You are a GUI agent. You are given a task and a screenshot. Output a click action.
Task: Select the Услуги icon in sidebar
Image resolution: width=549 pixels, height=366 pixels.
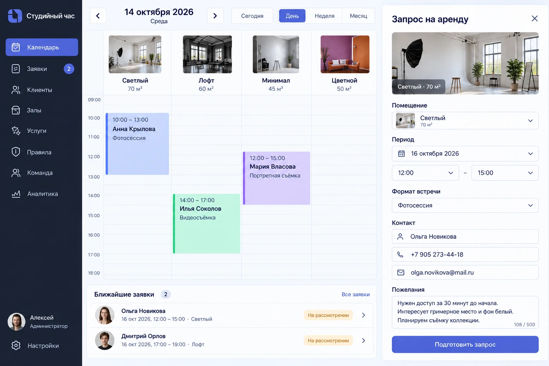(x=16, y=131)
